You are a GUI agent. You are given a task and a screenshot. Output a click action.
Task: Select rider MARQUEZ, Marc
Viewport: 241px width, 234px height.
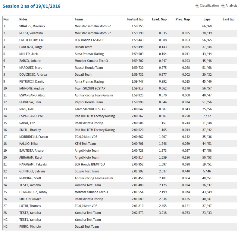click(x=31, y=68)
